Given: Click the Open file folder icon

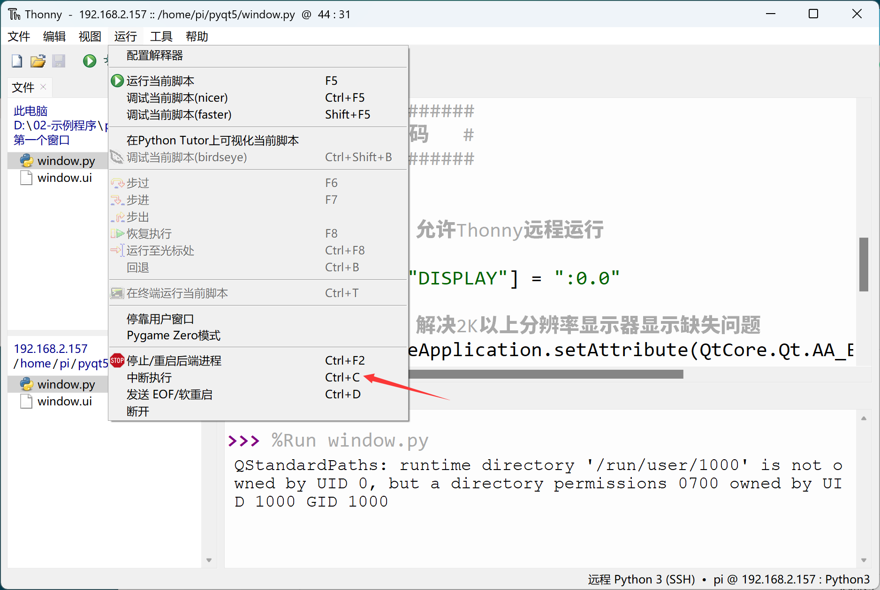Looking at the screenshot, I should pyautogui.click(x=38, y=61).
